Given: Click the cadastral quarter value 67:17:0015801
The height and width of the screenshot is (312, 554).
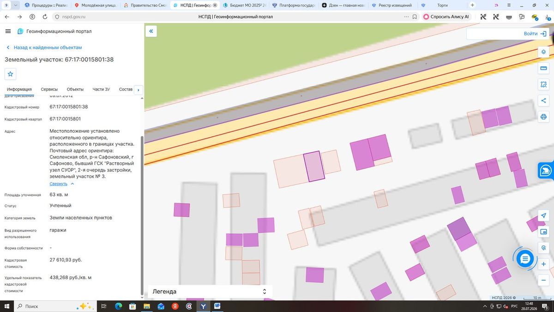Looking at the screenshot, I should (65, 119).
